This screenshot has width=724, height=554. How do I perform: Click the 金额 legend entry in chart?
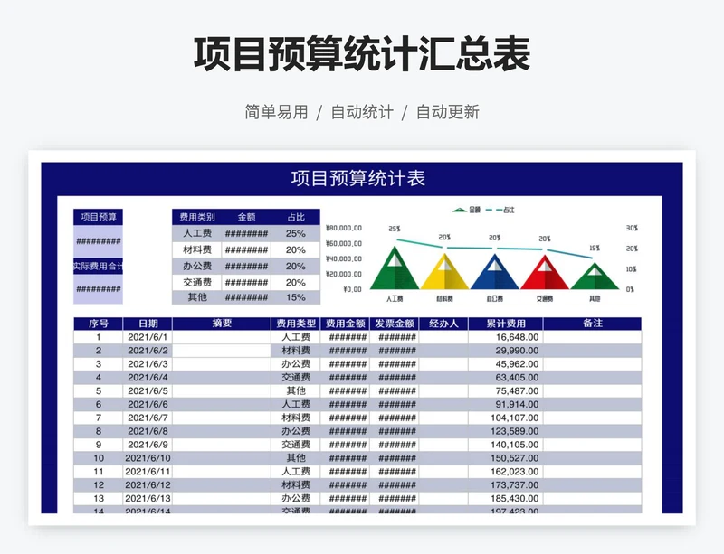coord(467,210)
